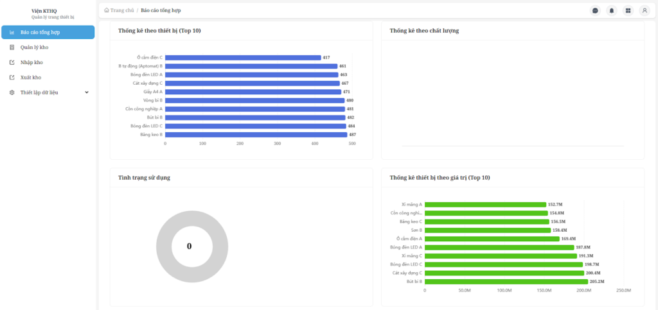The width and height of the screenshot is (658, 310).
Task: Expand the Thiết lập dữ liệu chevron
Action: [x=87, y=92]
